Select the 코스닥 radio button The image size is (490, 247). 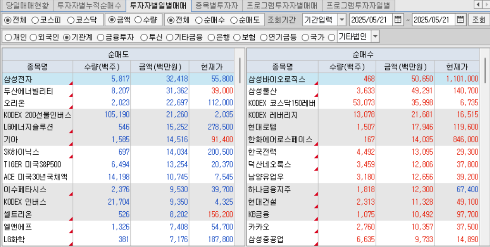tap(71, 20)
